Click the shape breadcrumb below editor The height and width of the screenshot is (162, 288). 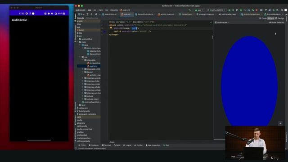112,142
